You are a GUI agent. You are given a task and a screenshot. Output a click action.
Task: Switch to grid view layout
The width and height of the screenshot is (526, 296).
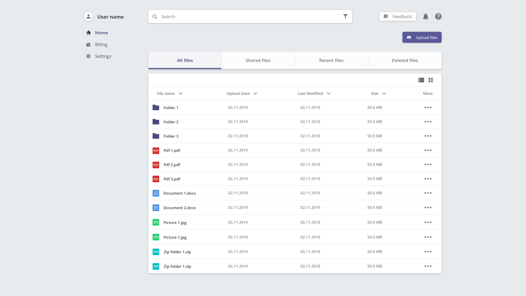click(x=431, y=80)
